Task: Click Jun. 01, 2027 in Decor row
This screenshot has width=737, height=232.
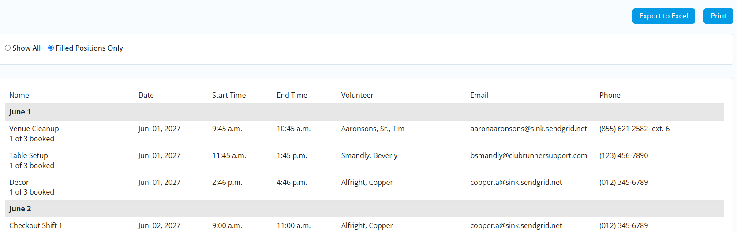Action: coord(159,182)
